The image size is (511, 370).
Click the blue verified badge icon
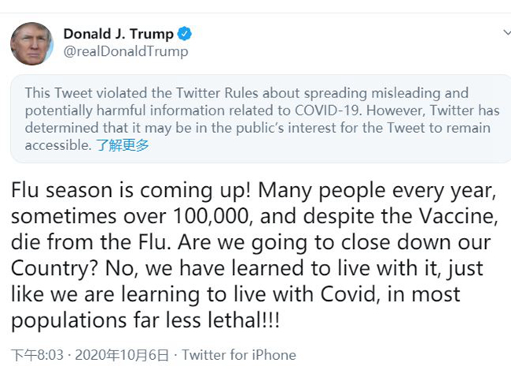185,34
